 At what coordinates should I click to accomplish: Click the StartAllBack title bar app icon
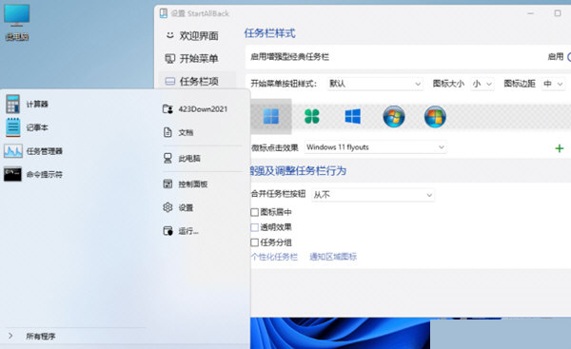164,13
